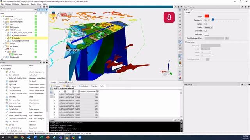Open Workspace tab in data table
The image size is (250, 140).
[x=55, y=86]
